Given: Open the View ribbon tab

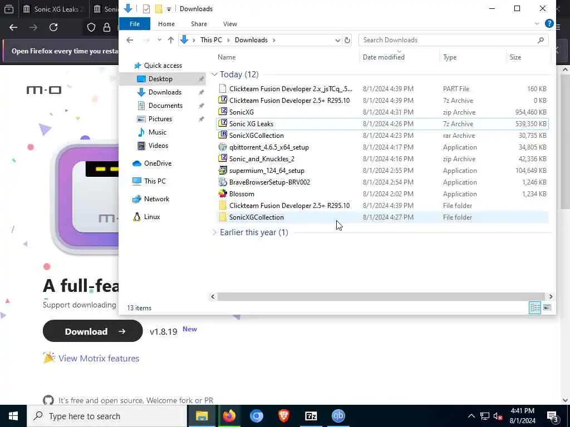Looking at the screenshot, I should coord(230,24).
